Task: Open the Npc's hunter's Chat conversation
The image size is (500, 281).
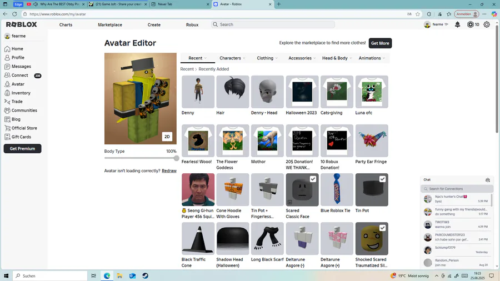Action: tap(457, 199)
